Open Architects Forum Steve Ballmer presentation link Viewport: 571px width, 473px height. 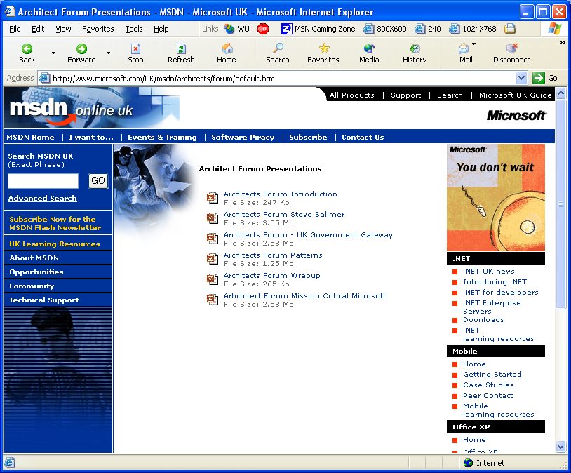284,214
